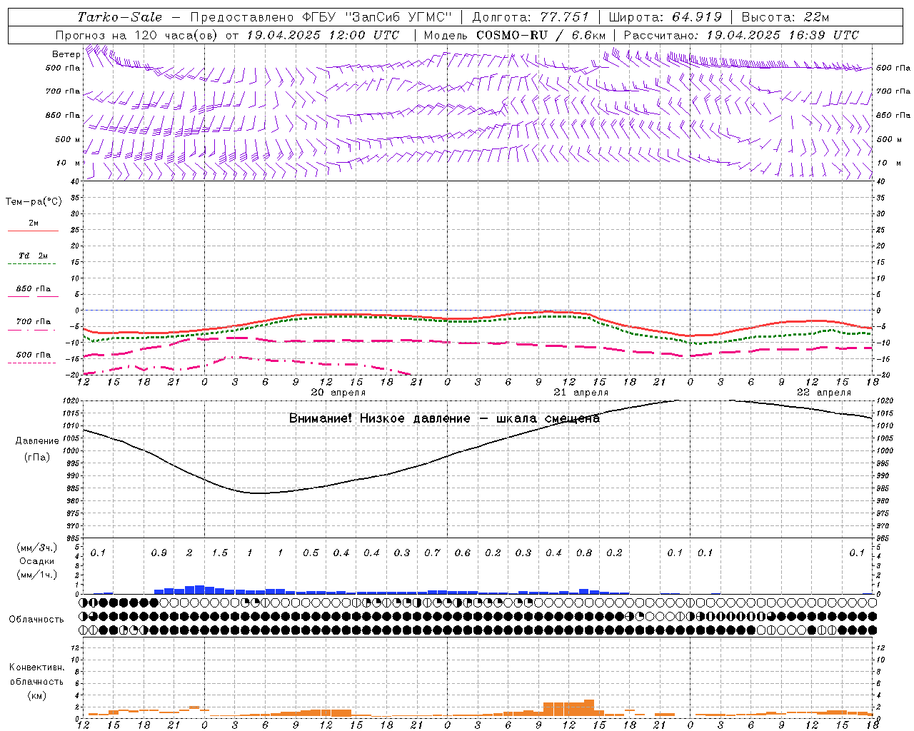Click the 0.8 precipitation value
This screenshot has height=731, width=914.
pyautogui.click(x=584, y=553)
